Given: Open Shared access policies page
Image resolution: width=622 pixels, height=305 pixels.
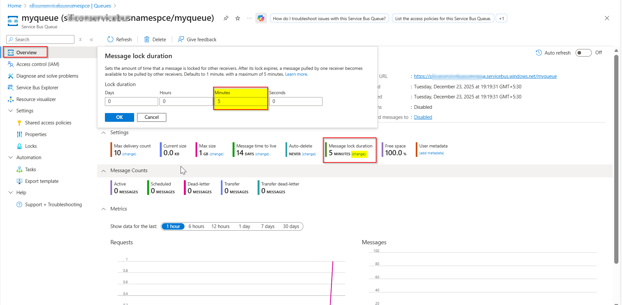Looking at the screenshot, I should click(48, 123).
